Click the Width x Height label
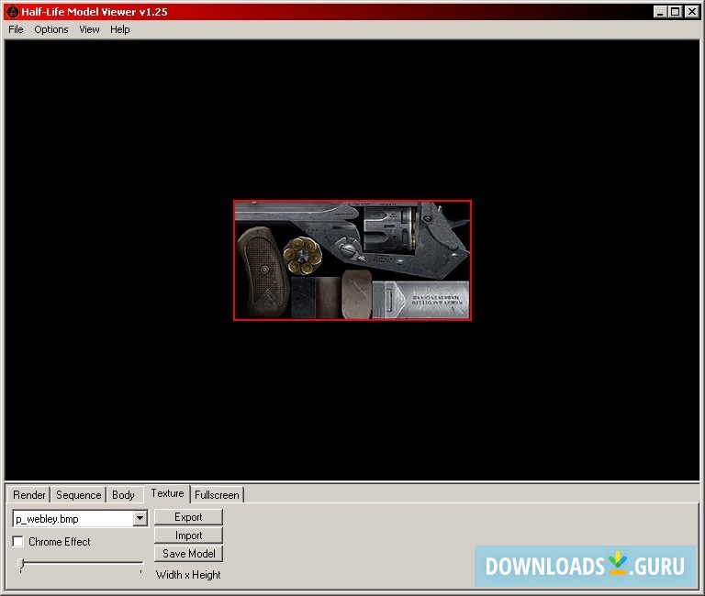This screenshot has height=596, width=705. click(x=188, y=575)
